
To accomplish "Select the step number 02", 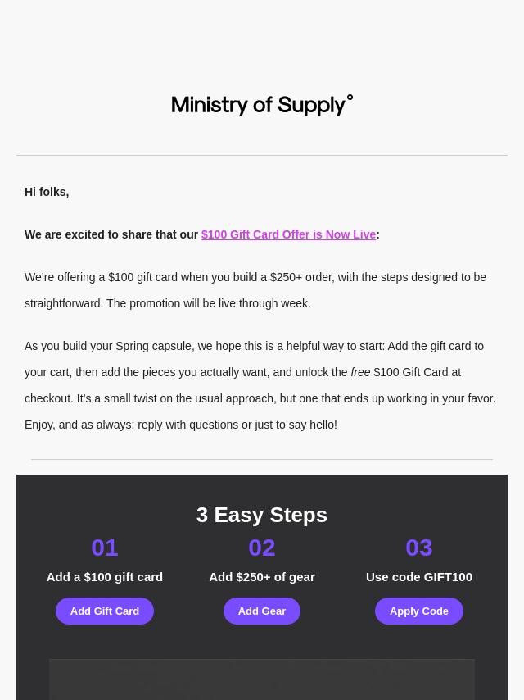I will [x=262, y=547].
